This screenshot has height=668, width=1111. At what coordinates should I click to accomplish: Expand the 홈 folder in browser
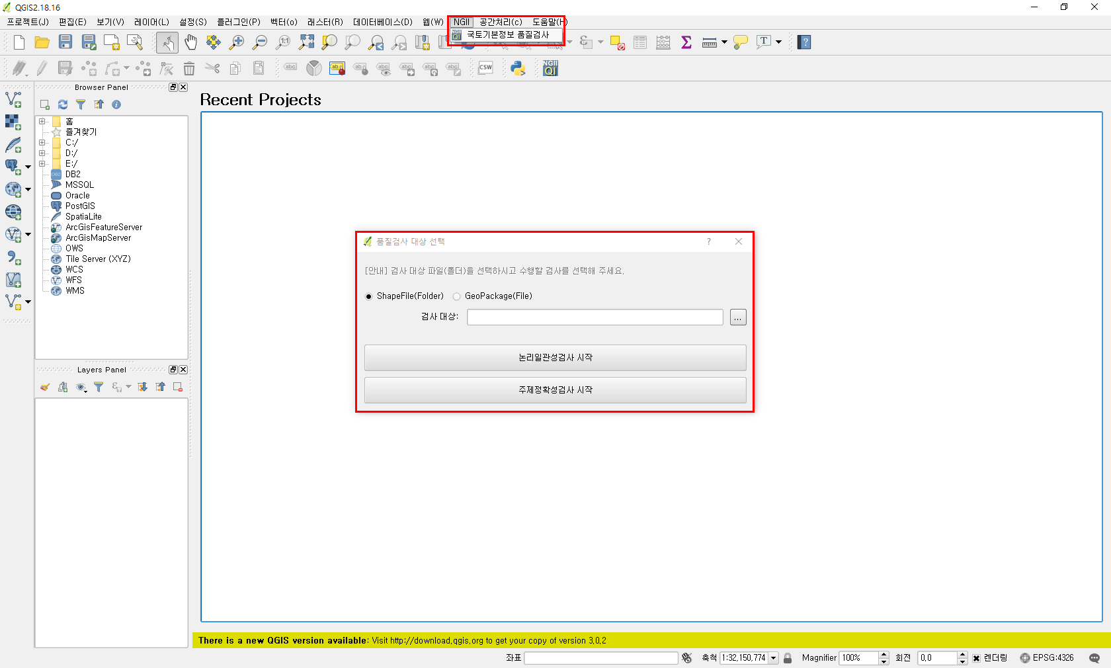tap(42, 122)
